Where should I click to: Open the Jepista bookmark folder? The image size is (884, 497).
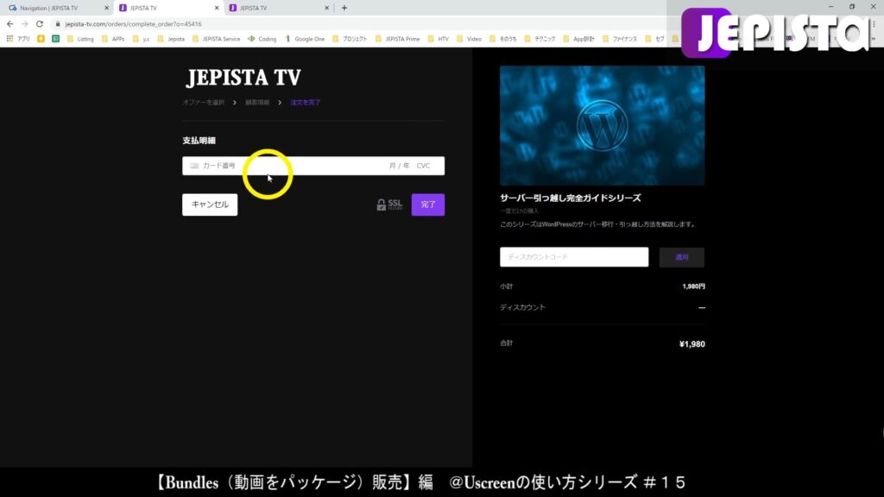point(171,39)
